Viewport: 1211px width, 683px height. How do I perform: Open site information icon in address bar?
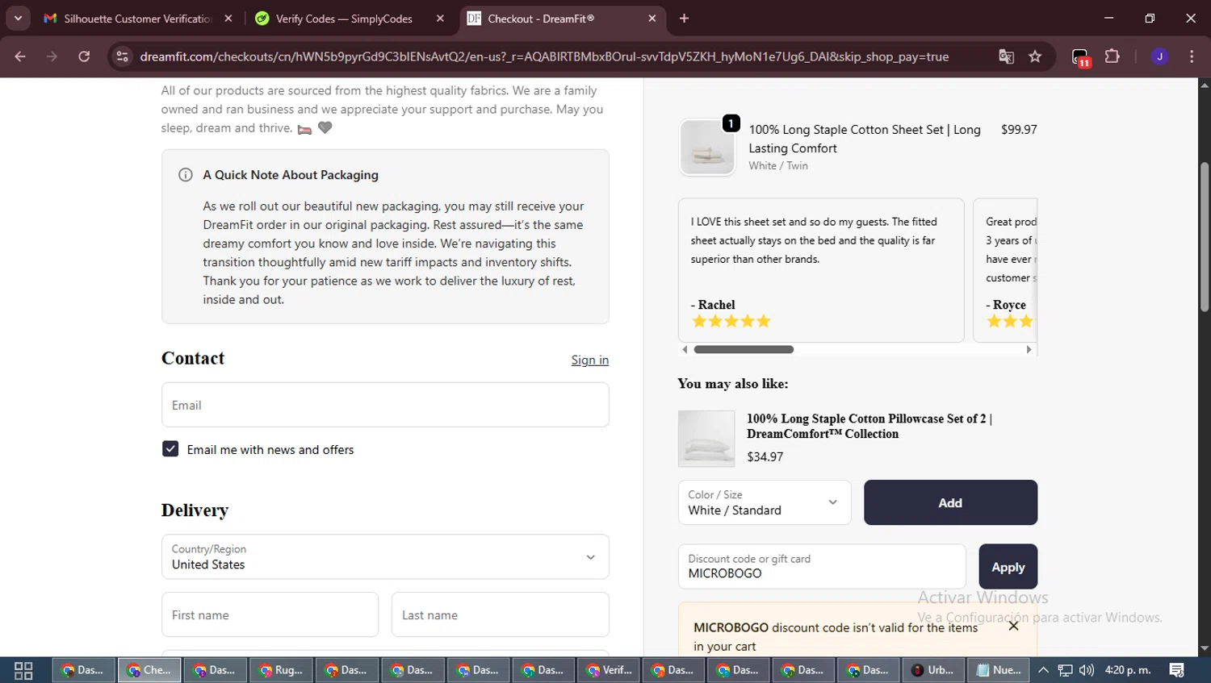[122, 56]
